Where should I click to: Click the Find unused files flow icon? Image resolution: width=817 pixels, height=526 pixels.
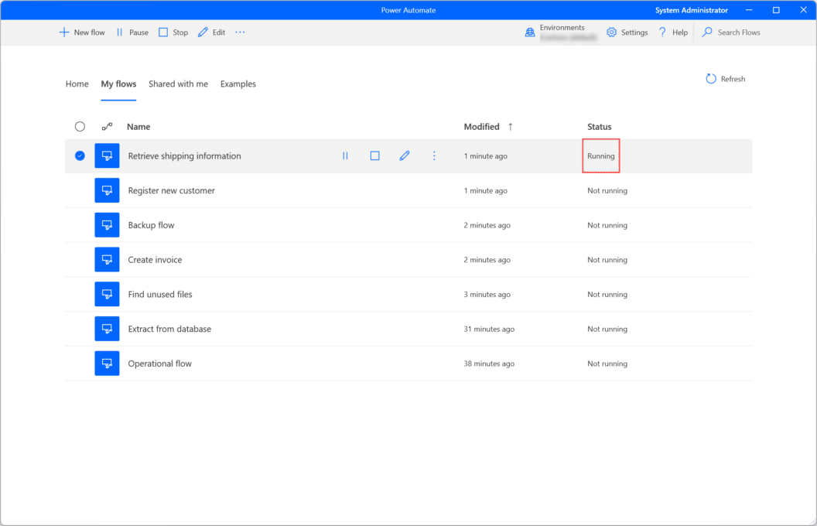tap(107, 294)
